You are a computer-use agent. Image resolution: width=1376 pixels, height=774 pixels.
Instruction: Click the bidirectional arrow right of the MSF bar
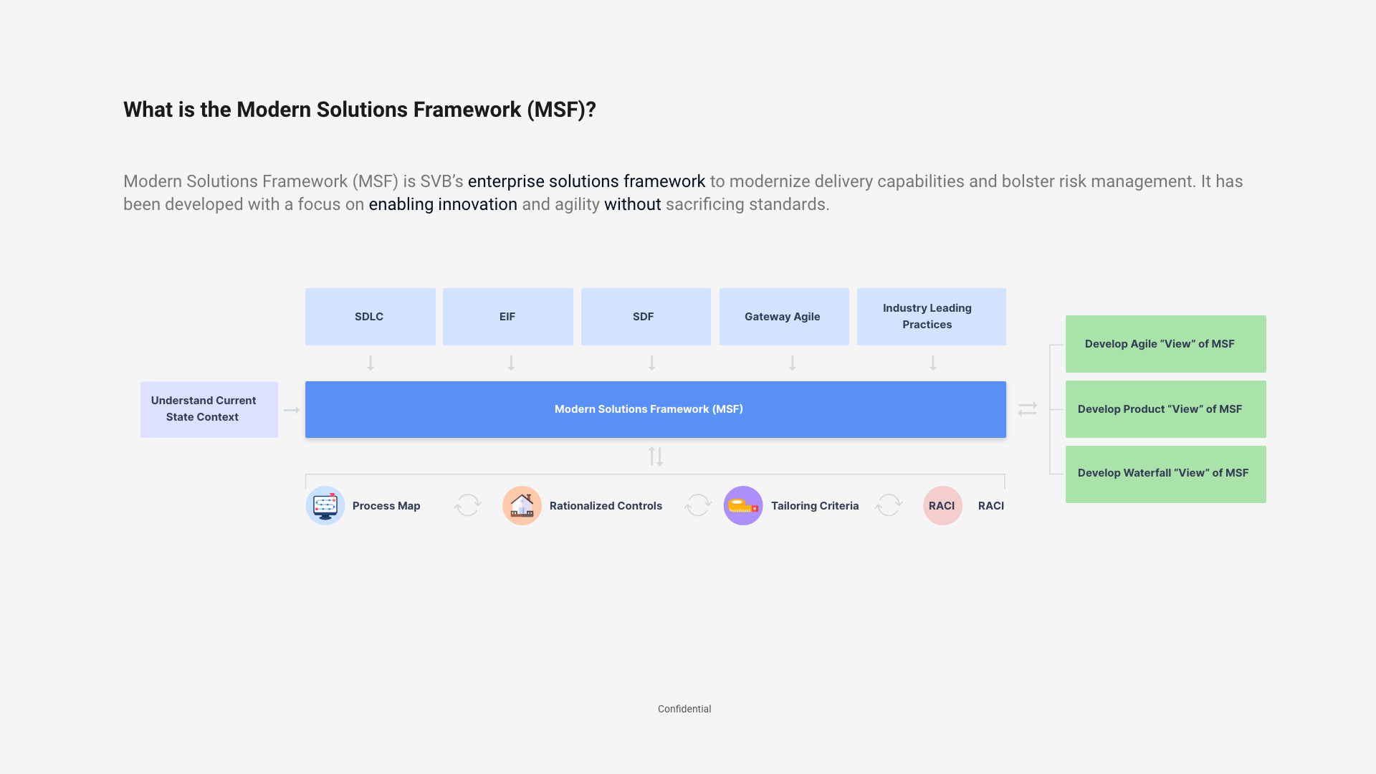(x=1028, y=409)
